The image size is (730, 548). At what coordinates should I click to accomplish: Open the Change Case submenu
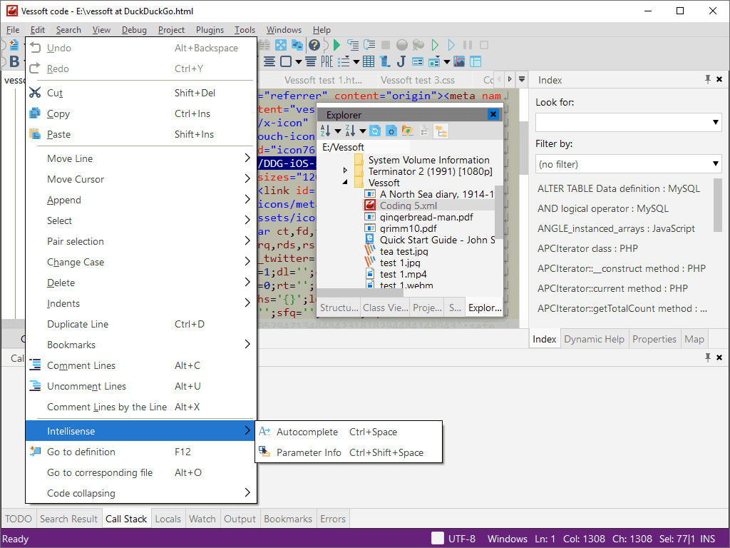click(141, 263)
